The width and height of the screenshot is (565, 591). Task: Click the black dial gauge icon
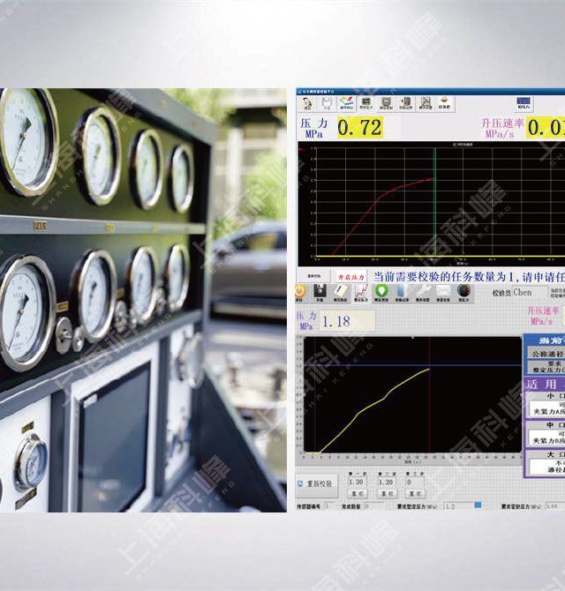click(x=463, y=290)
